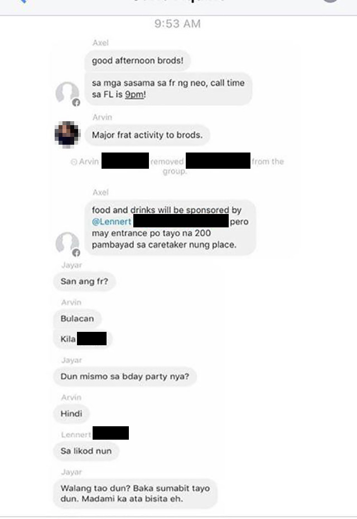Select the 'Major frat activity to brods.' message
The image size is (357, 519).
[147, 135]
